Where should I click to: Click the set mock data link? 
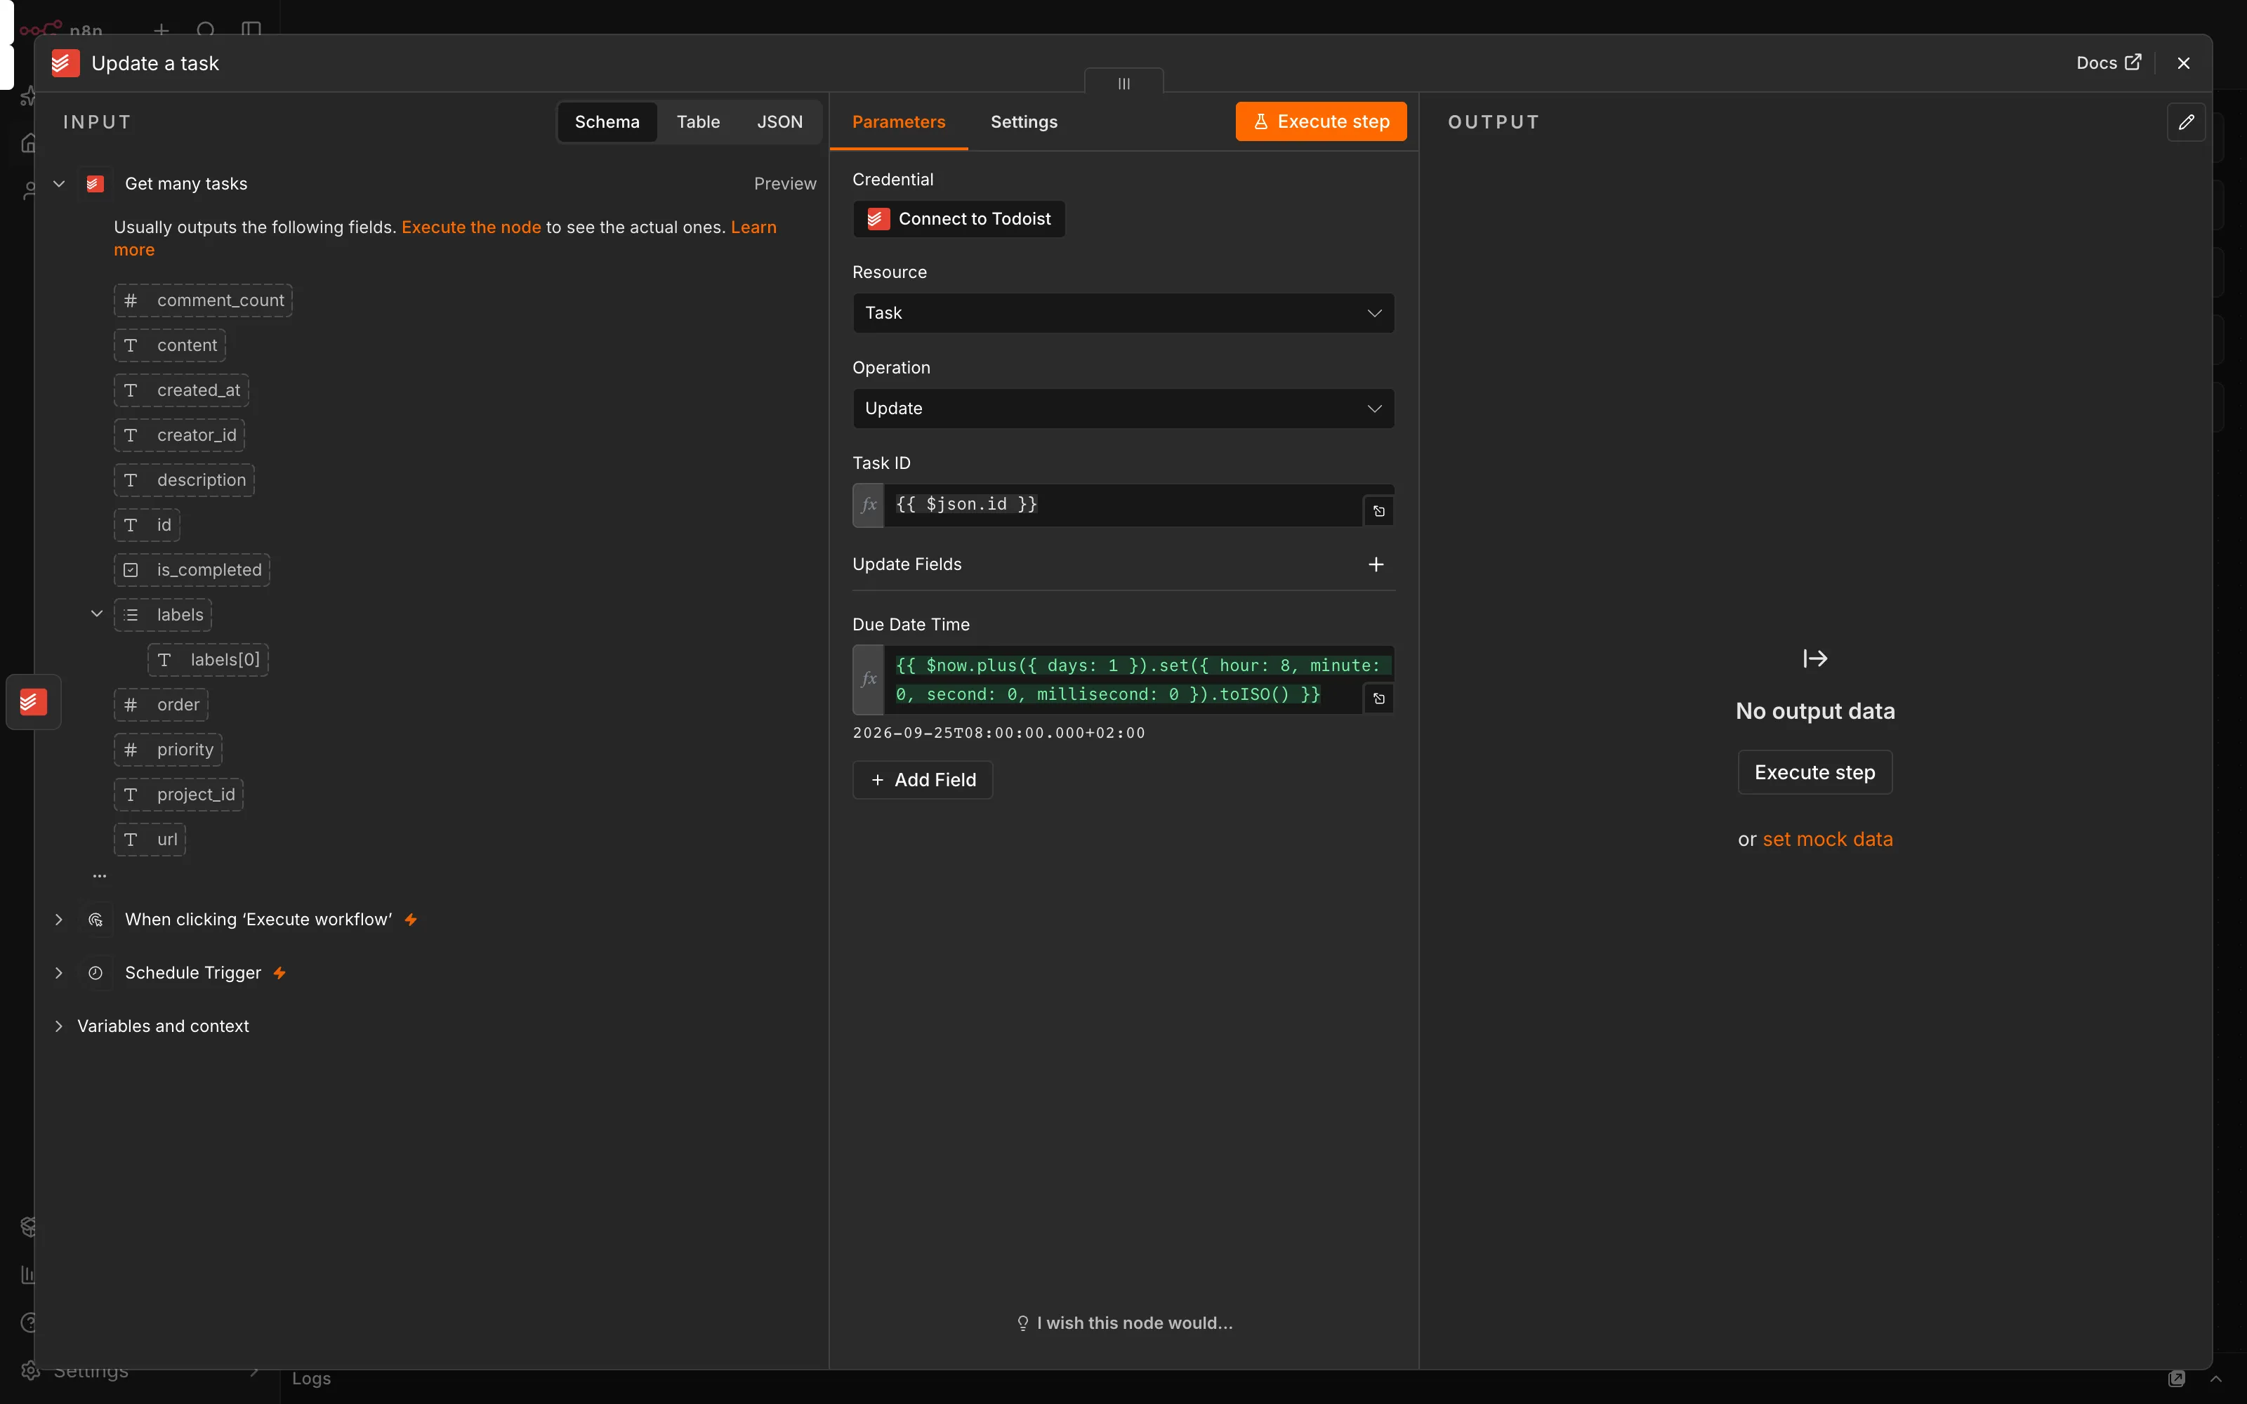[1827, 840]
